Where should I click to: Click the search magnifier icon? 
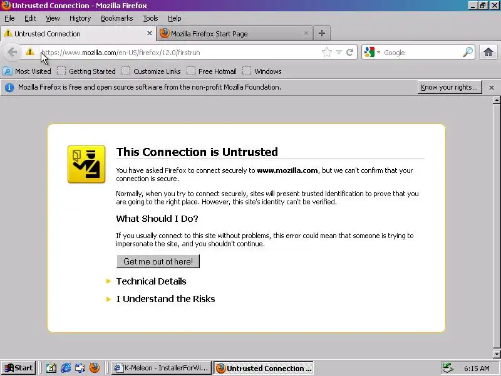click(x=467, y=52)
